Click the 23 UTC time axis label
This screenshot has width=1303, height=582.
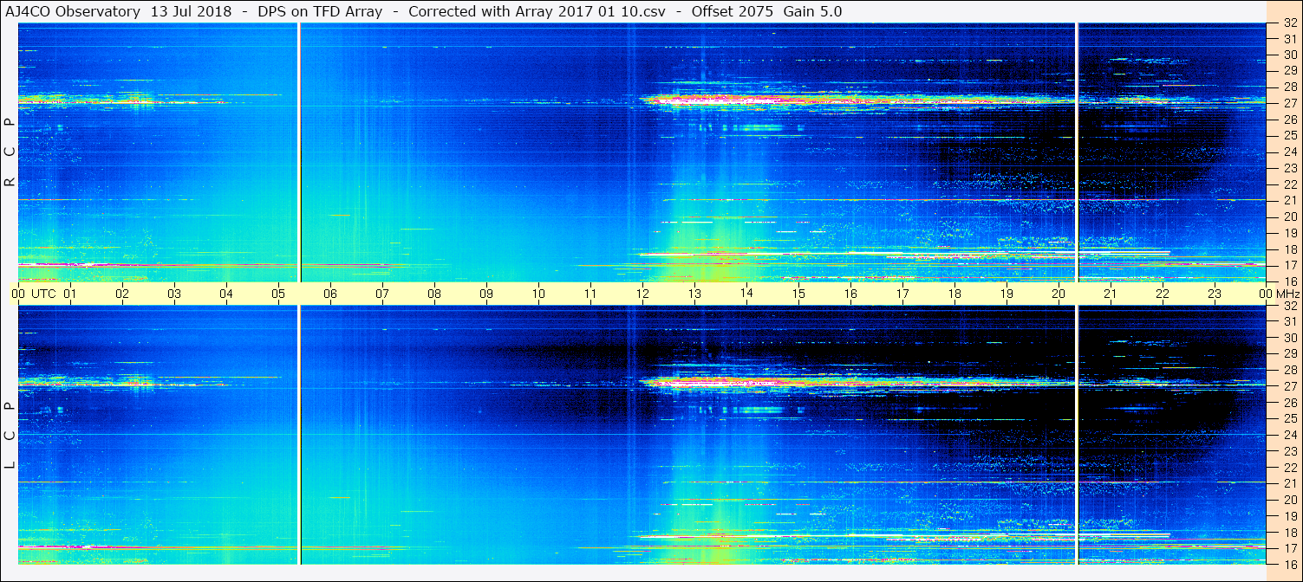coord(1215,294)
